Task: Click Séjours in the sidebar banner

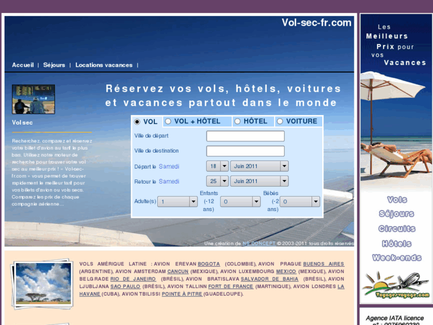Action: point(397,214)
